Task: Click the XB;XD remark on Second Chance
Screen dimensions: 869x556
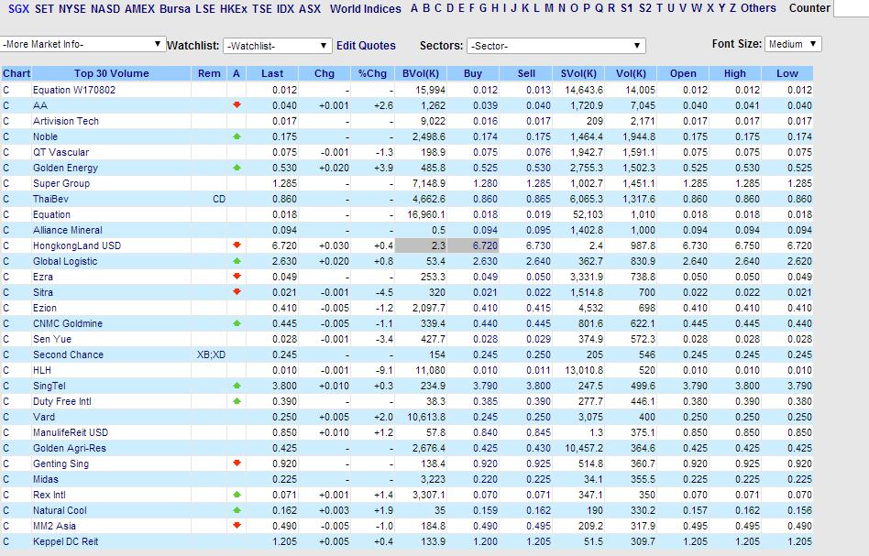Action: click(211, 354)
